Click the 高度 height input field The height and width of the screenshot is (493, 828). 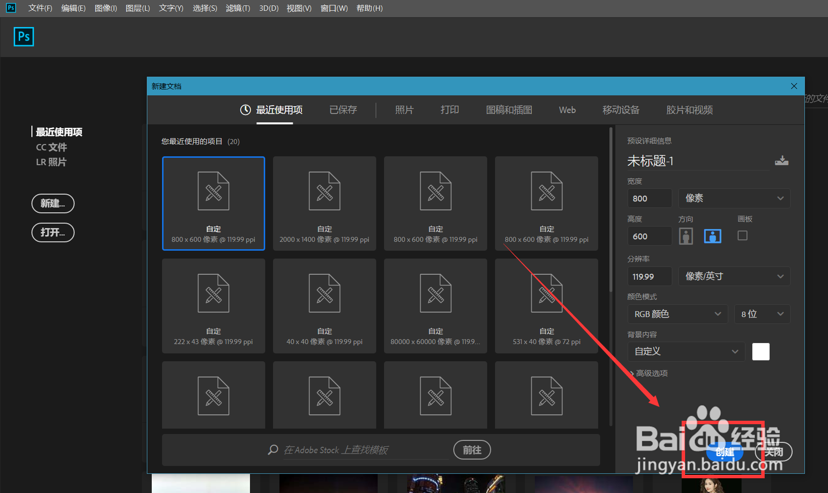point(649,236)
